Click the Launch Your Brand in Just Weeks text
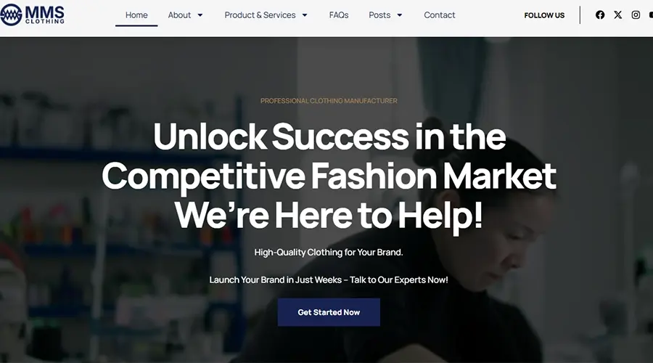 click(329, 280)
